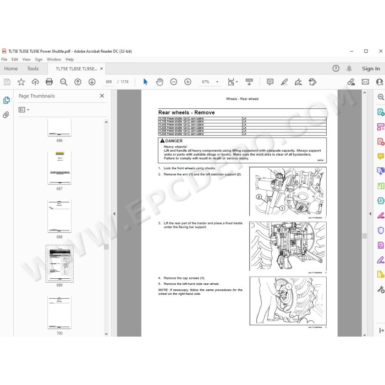Go to previous page arrow
The image size is (385, 385).
click(78, 82)
